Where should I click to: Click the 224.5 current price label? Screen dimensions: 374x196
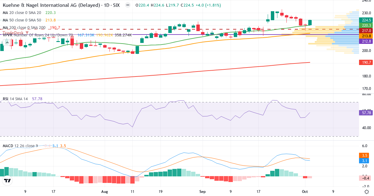click(366, 20)
